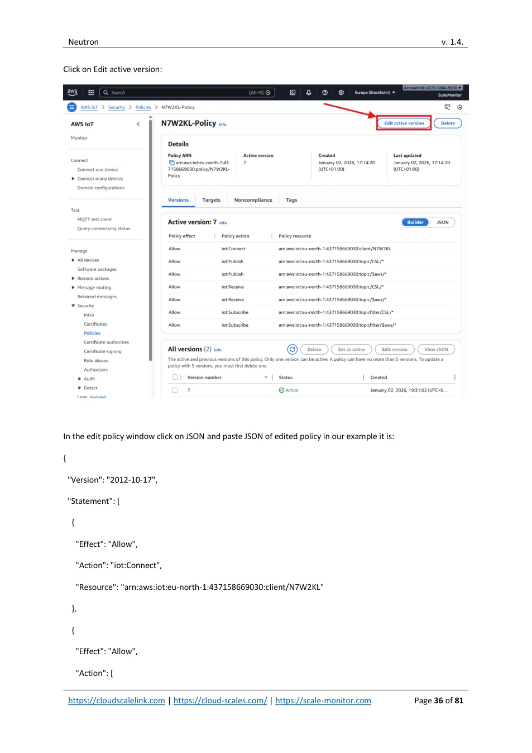Screen dimensions: 532x753
Task: Open Certificates in the Security sidebar
Action: [95, 324]
